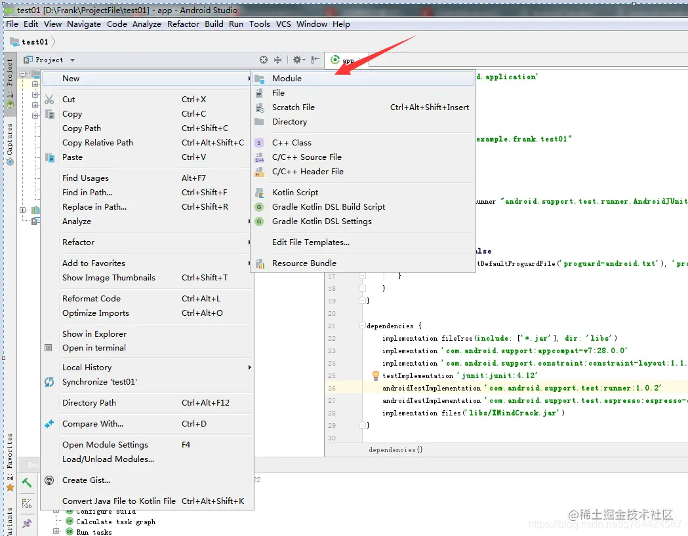Create a new C++ Class

[x=363, y=143]
